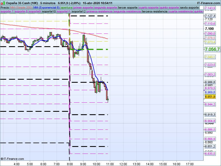Select the sexto soporte label

[189, 7]
